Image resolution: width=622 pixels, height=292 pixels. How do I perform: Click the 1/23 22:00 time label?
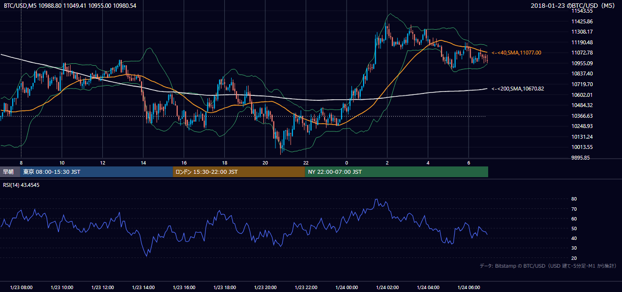click(306, 288)
